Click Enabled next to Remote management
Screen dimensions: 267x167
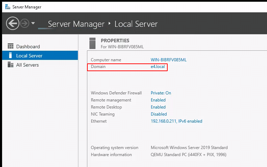click(158, 100)
